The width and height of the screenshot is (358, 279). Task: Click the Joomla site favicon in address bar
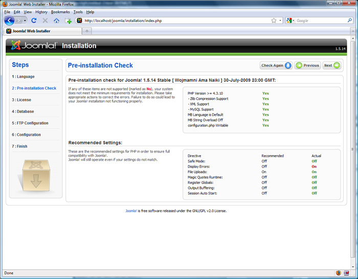tap(79, 20)
